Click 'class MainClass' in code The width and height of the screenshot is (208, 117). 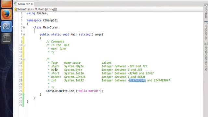click(x=45, y=27)
